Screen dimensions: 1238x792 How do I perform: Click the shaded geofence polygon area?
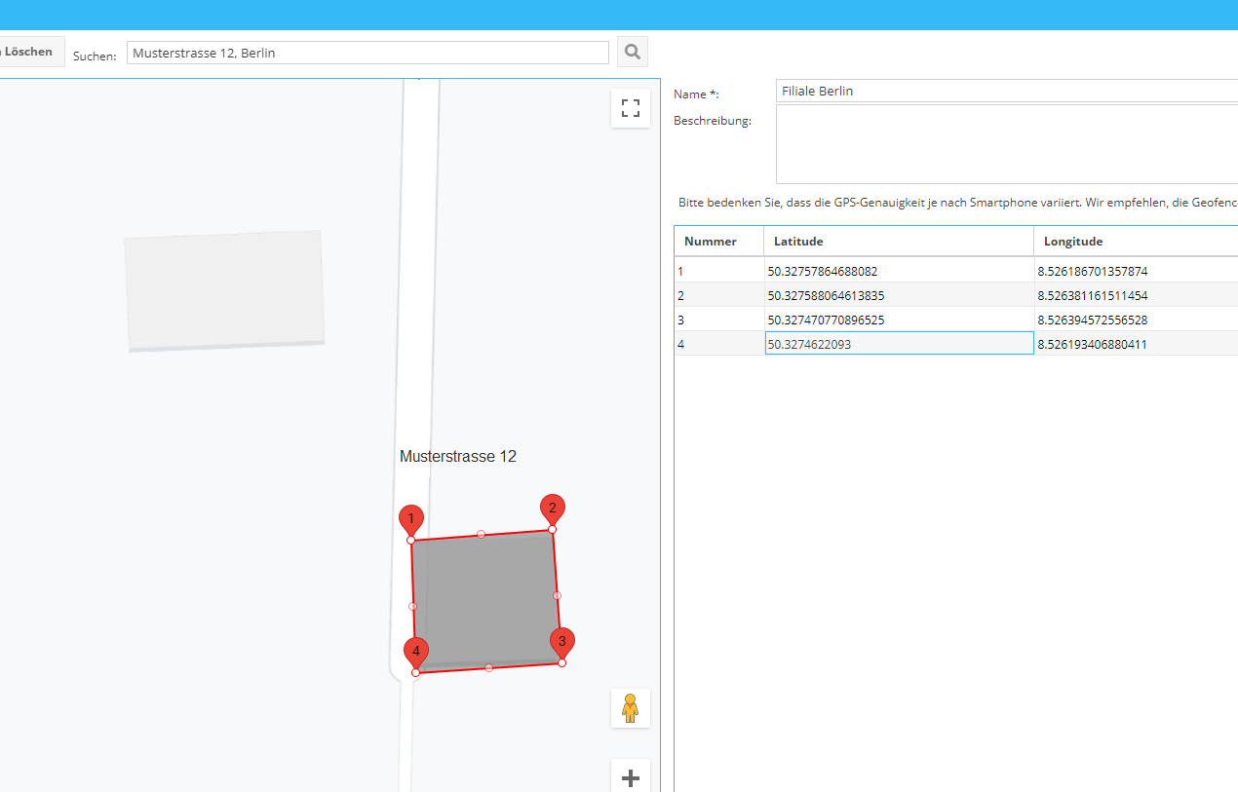(x=485, y=596)
